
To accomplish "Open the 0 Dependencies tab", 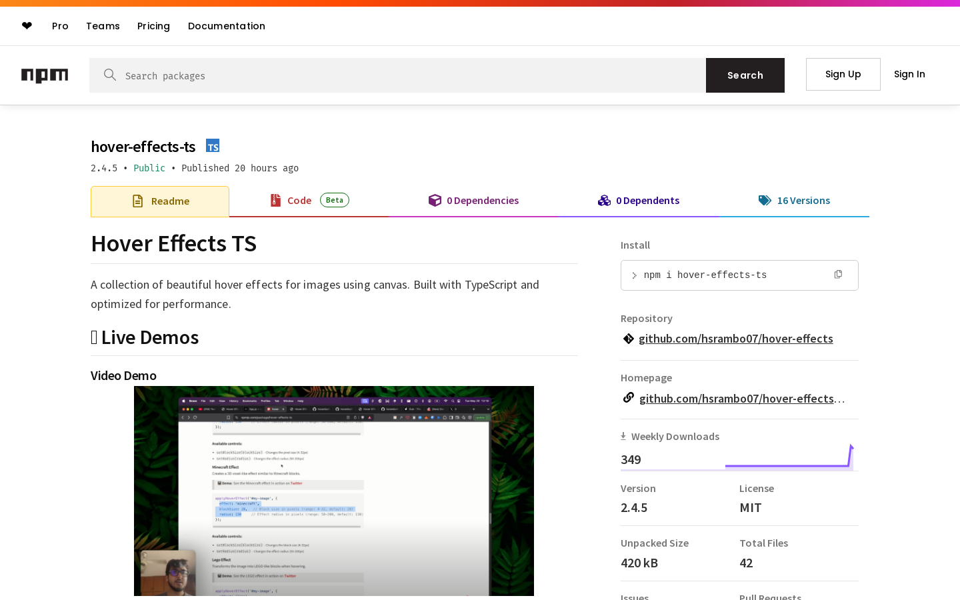I will 473,201.
